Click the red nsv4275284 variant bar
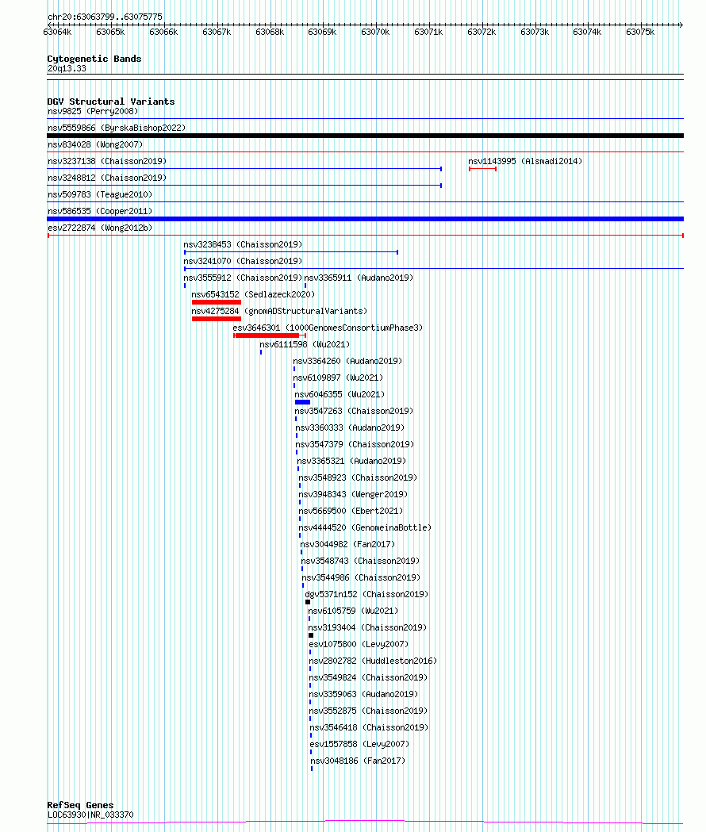706x832 pixels. pos(217,319)
